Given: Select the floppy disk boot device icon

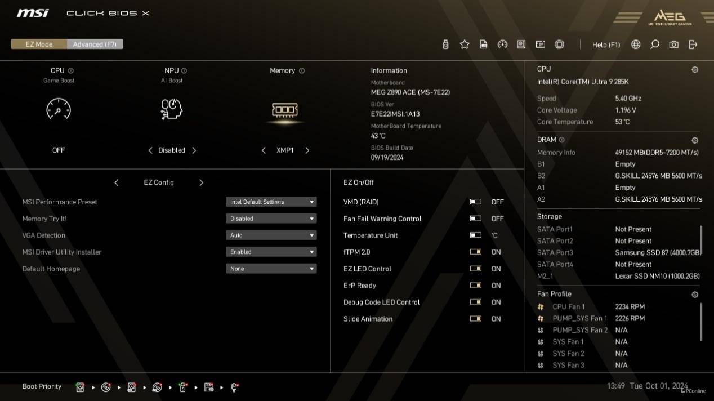Looking at the screenshot, I should (x=209, y=387).
